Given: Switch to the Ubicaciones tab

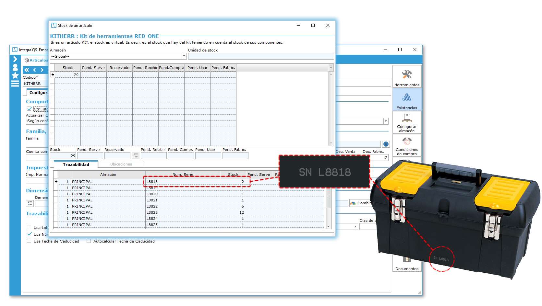Looking at the screenshot, I should point(121,164).
